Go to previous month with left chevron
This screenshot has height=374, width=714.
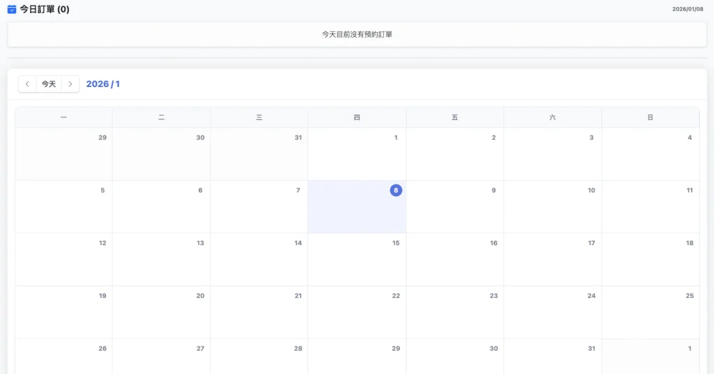(27, 84)
